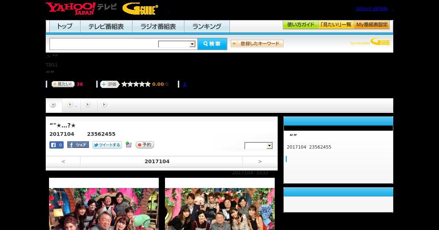Share on Facebook with シェア button
439x230 pixels.
pyautogui.click(x=78, y=145)
